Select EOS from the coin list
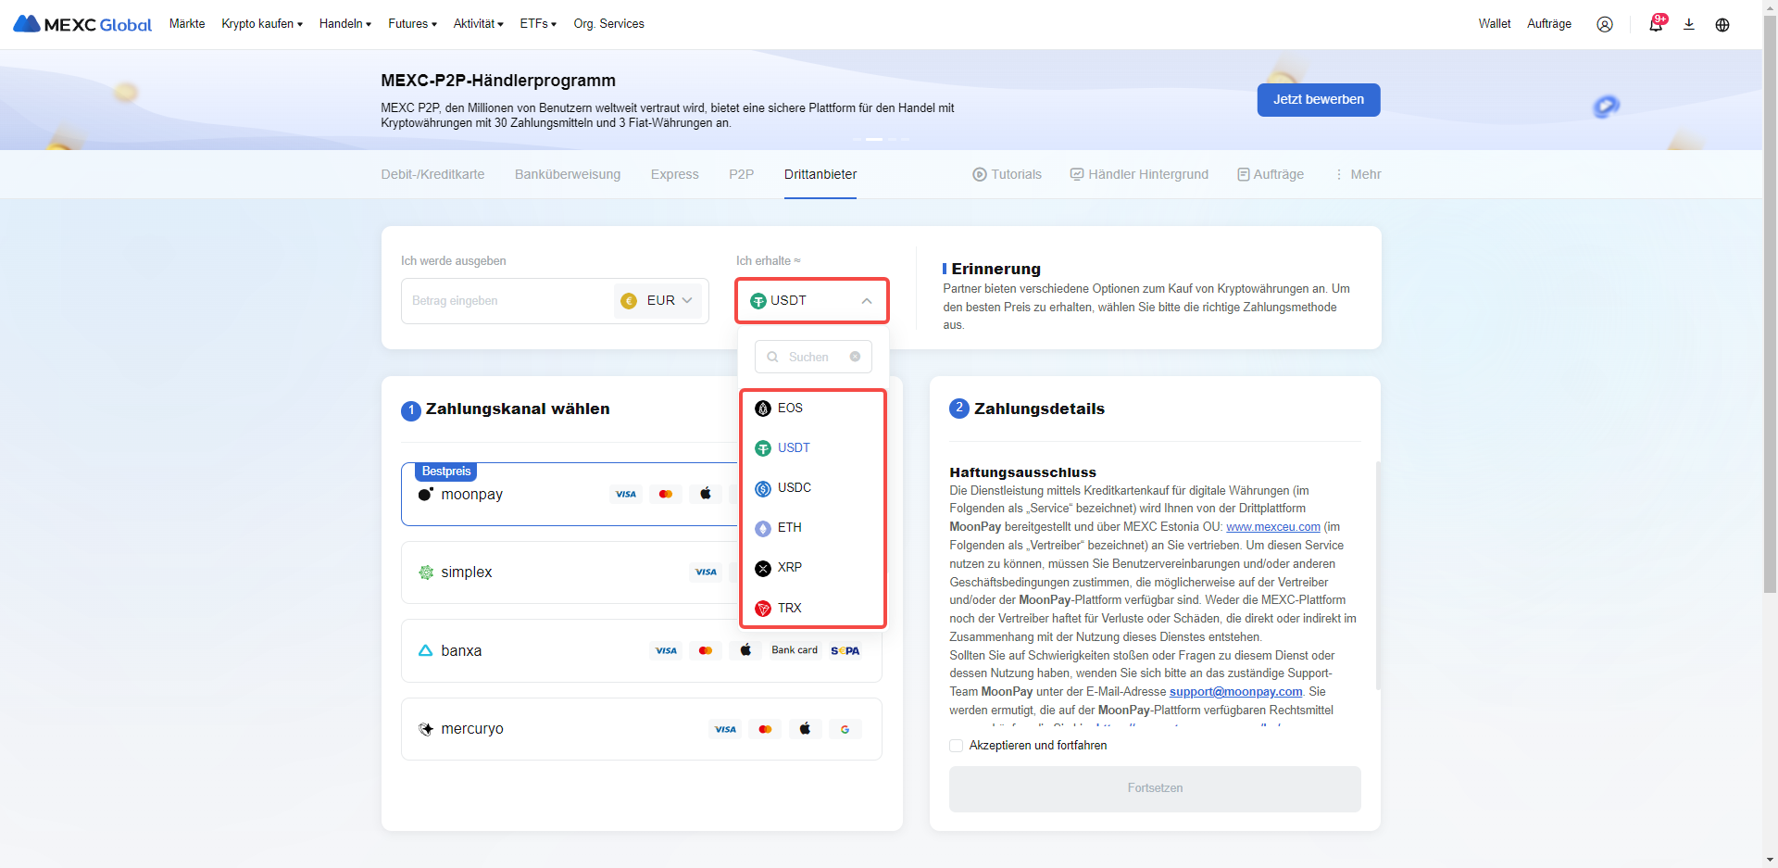The height and width of the screenshot is (868, 1778). pyautogui.click(x=790, y=409)
